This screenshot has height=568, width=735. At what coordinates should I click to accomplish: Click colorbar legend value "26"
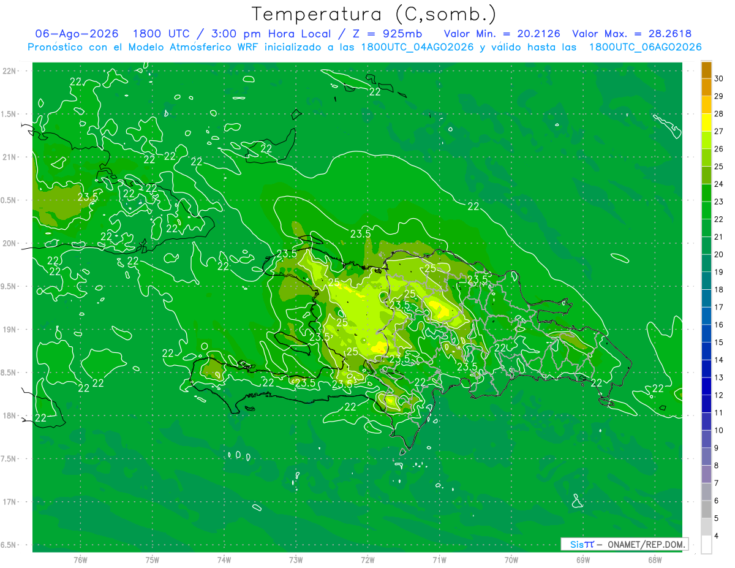[719, 148]
